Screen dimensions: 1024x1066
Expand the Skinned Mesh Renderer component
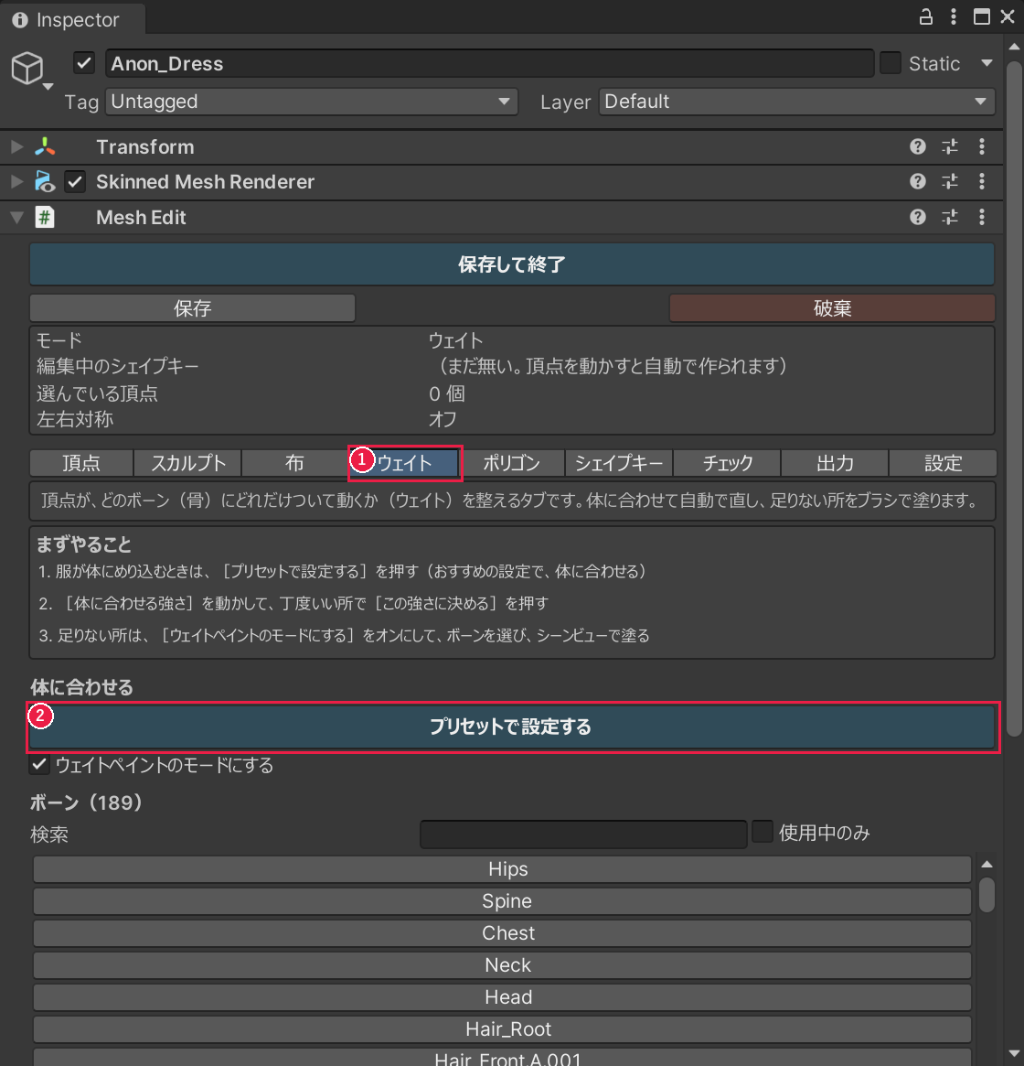[17, 181]
